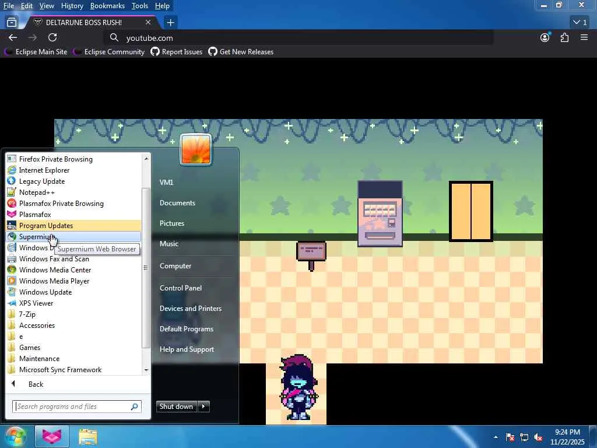Screen dimensions: 597x448
Task: Open the browser account profile icon
Action: tap(545, 37)
